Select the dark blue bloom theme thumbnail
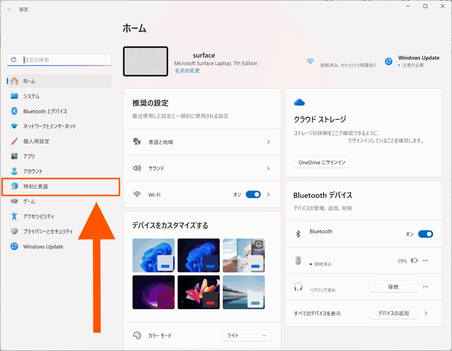The image size is (452, 351). coord(198,255)
